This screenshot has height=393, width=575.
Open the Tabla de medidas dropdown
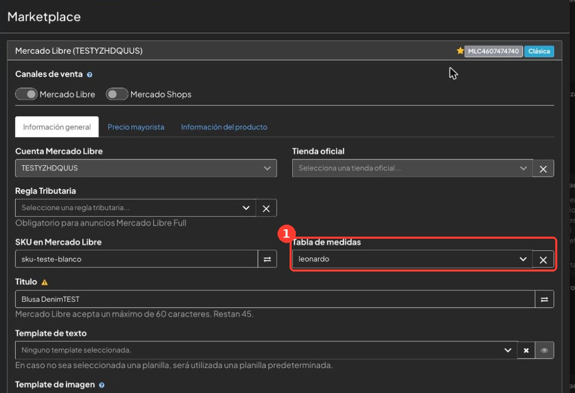point(412,259)
